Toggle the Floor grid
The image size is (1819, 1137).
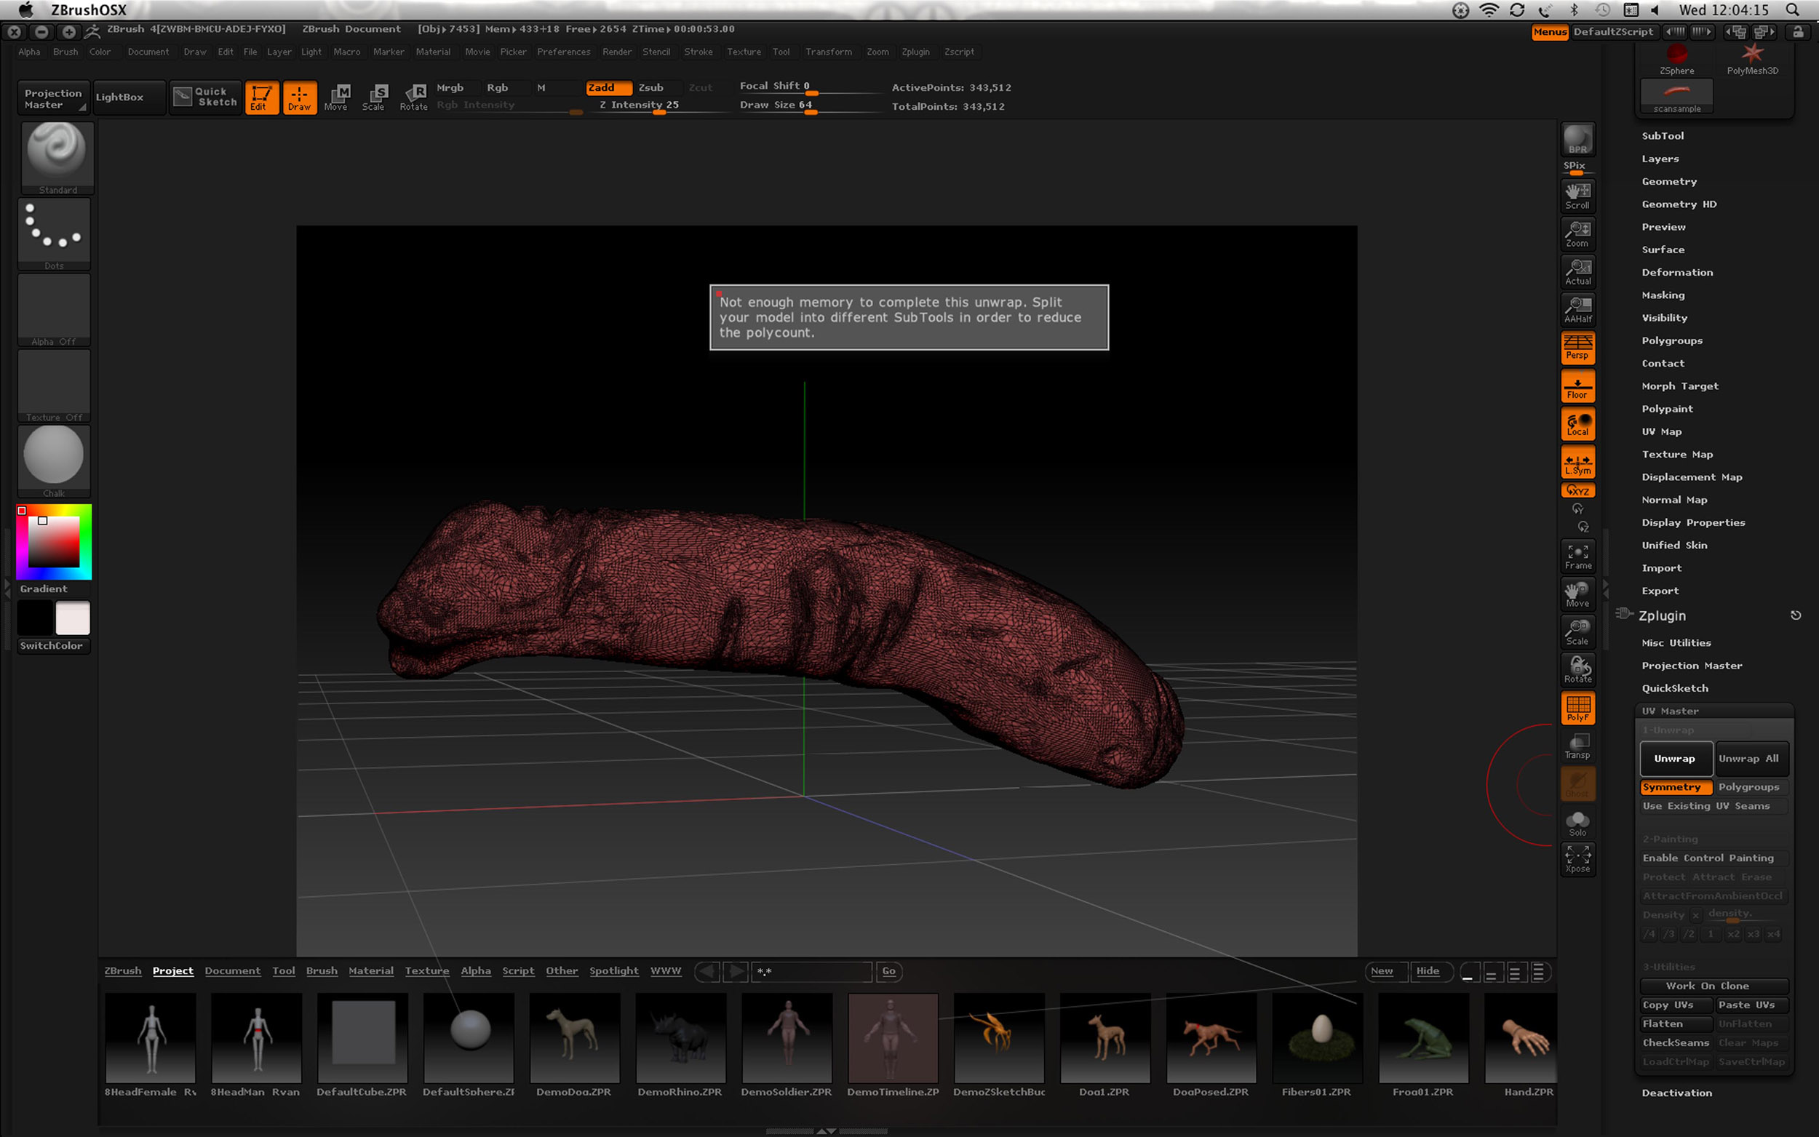coord(1577,386)
